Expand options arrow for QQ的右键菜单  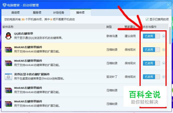[x=163, y=36]
